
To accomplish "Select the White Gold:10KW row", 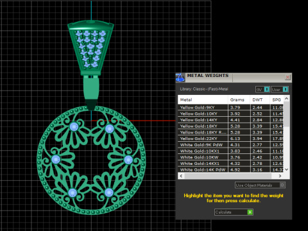I will 230,157.
